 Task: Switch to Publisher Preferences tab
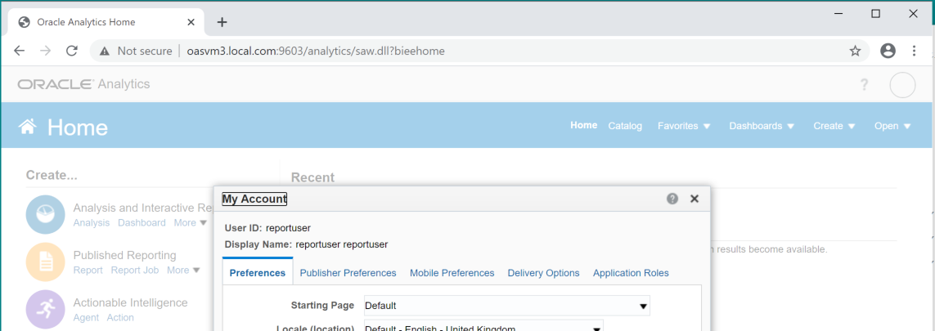coord(348,273)
